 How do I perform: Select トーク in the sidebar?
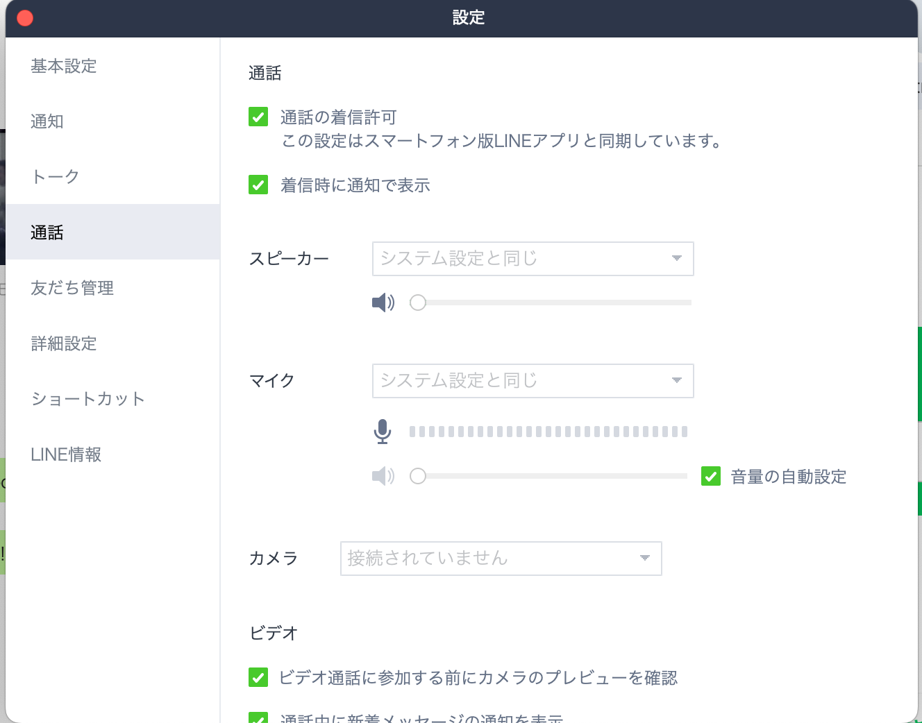(56, 177)
